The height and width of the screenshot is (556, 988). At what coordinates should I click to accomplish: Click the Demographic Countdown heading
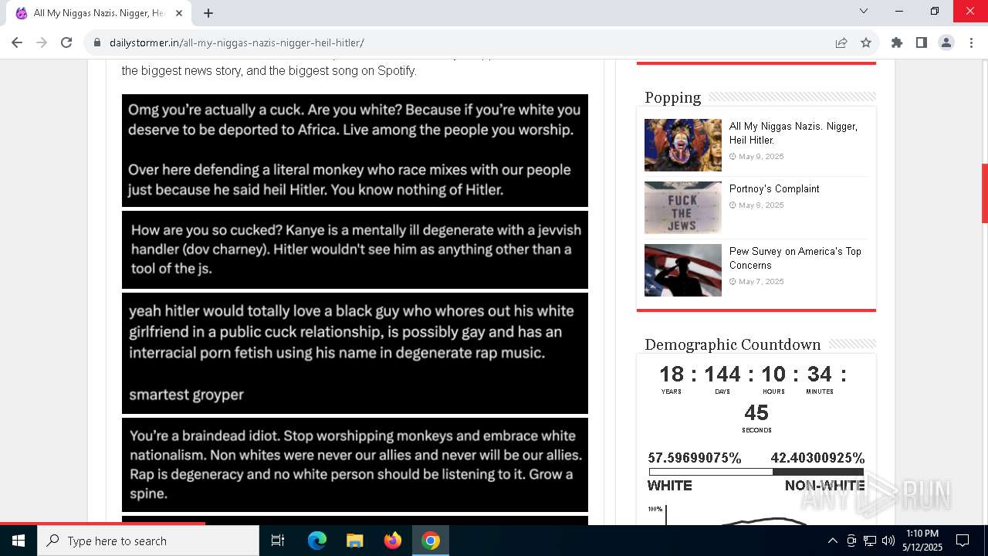733,344
